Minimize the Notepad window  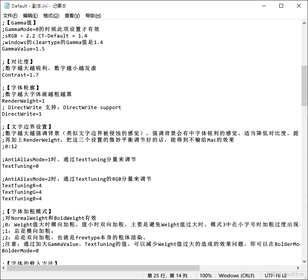(x=264, y=6)
